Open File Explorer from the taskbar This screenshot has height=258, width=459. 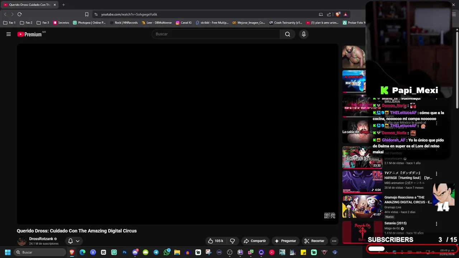click(177, 252)
